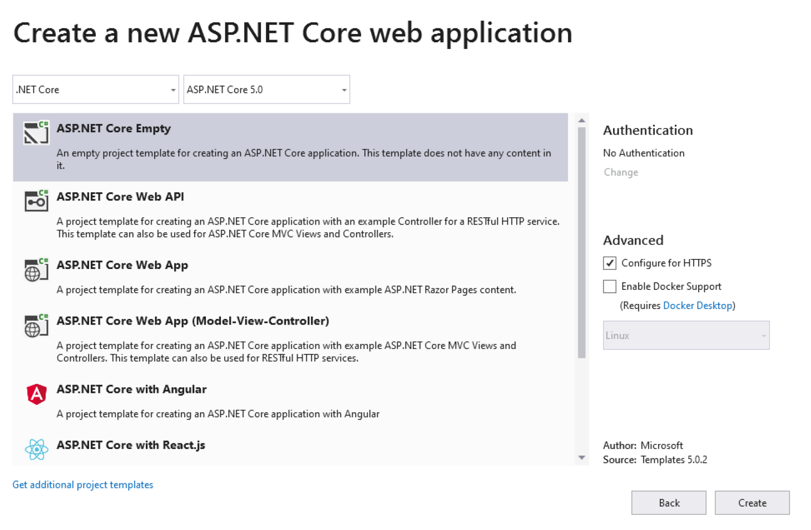Click the Razor Pages description text
The height and width of the screenshot is (530, 811).
pos(286,289)
